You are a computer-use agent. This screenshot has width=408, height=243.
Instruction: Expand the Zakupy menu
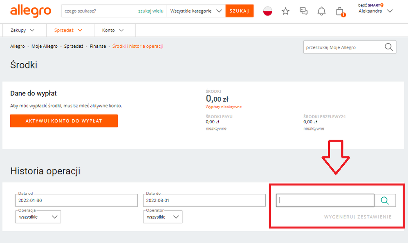pos(22,30)
